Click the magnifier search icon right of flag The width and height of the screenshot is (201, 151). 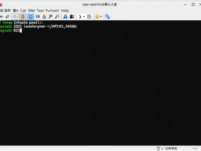tap(57, 17)
